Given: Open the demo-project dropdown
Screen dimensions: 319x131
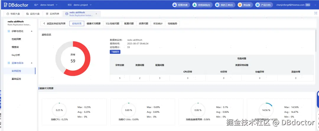Looking at the screenshot, I should point(83,5).
